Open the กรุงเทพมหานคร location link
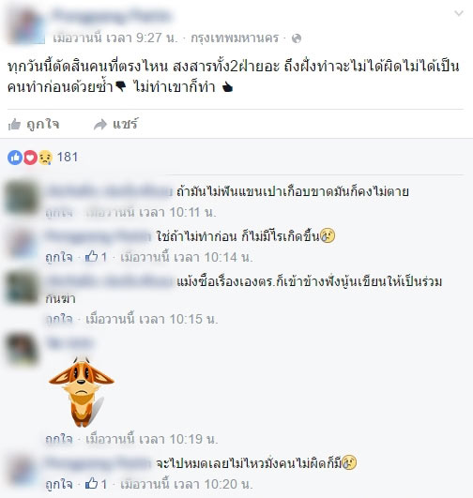This screenshot has width=473, height=498. tap(235, 38)
